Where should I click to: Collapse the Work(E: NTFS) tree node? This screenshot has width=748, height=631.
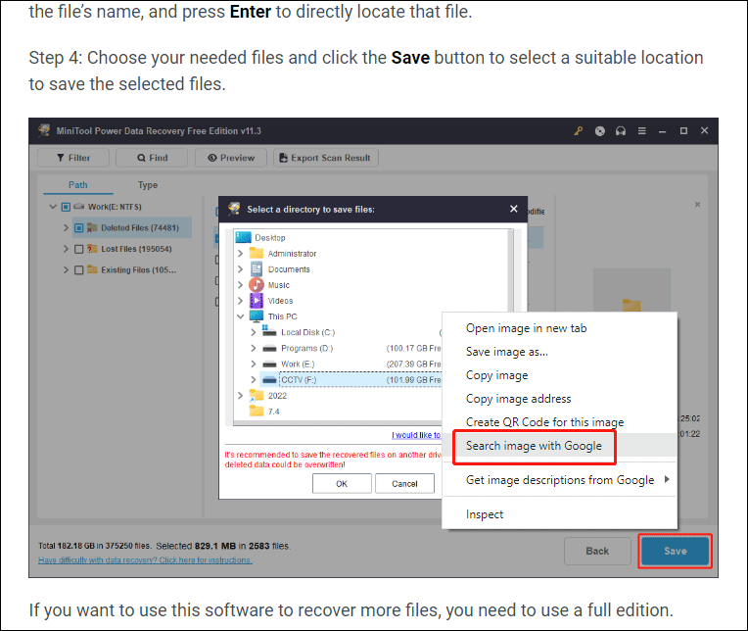[x=53, y=207]
